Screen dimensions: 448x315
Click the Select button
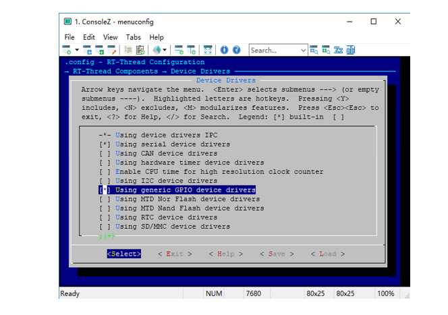pyautogui.click(x=123, y=254)
